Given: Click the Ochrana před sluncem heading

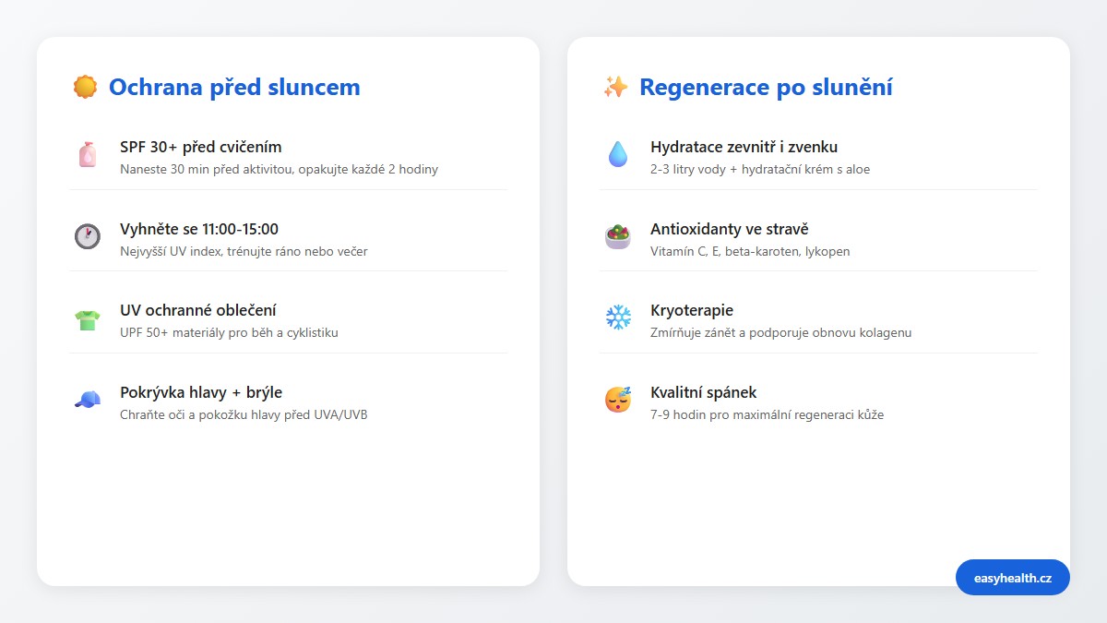Looking at the screenshot, I should tap(234, 87).
